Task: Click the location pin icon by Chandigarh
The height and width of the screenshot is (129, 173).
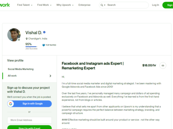Action: click(27, 39)
